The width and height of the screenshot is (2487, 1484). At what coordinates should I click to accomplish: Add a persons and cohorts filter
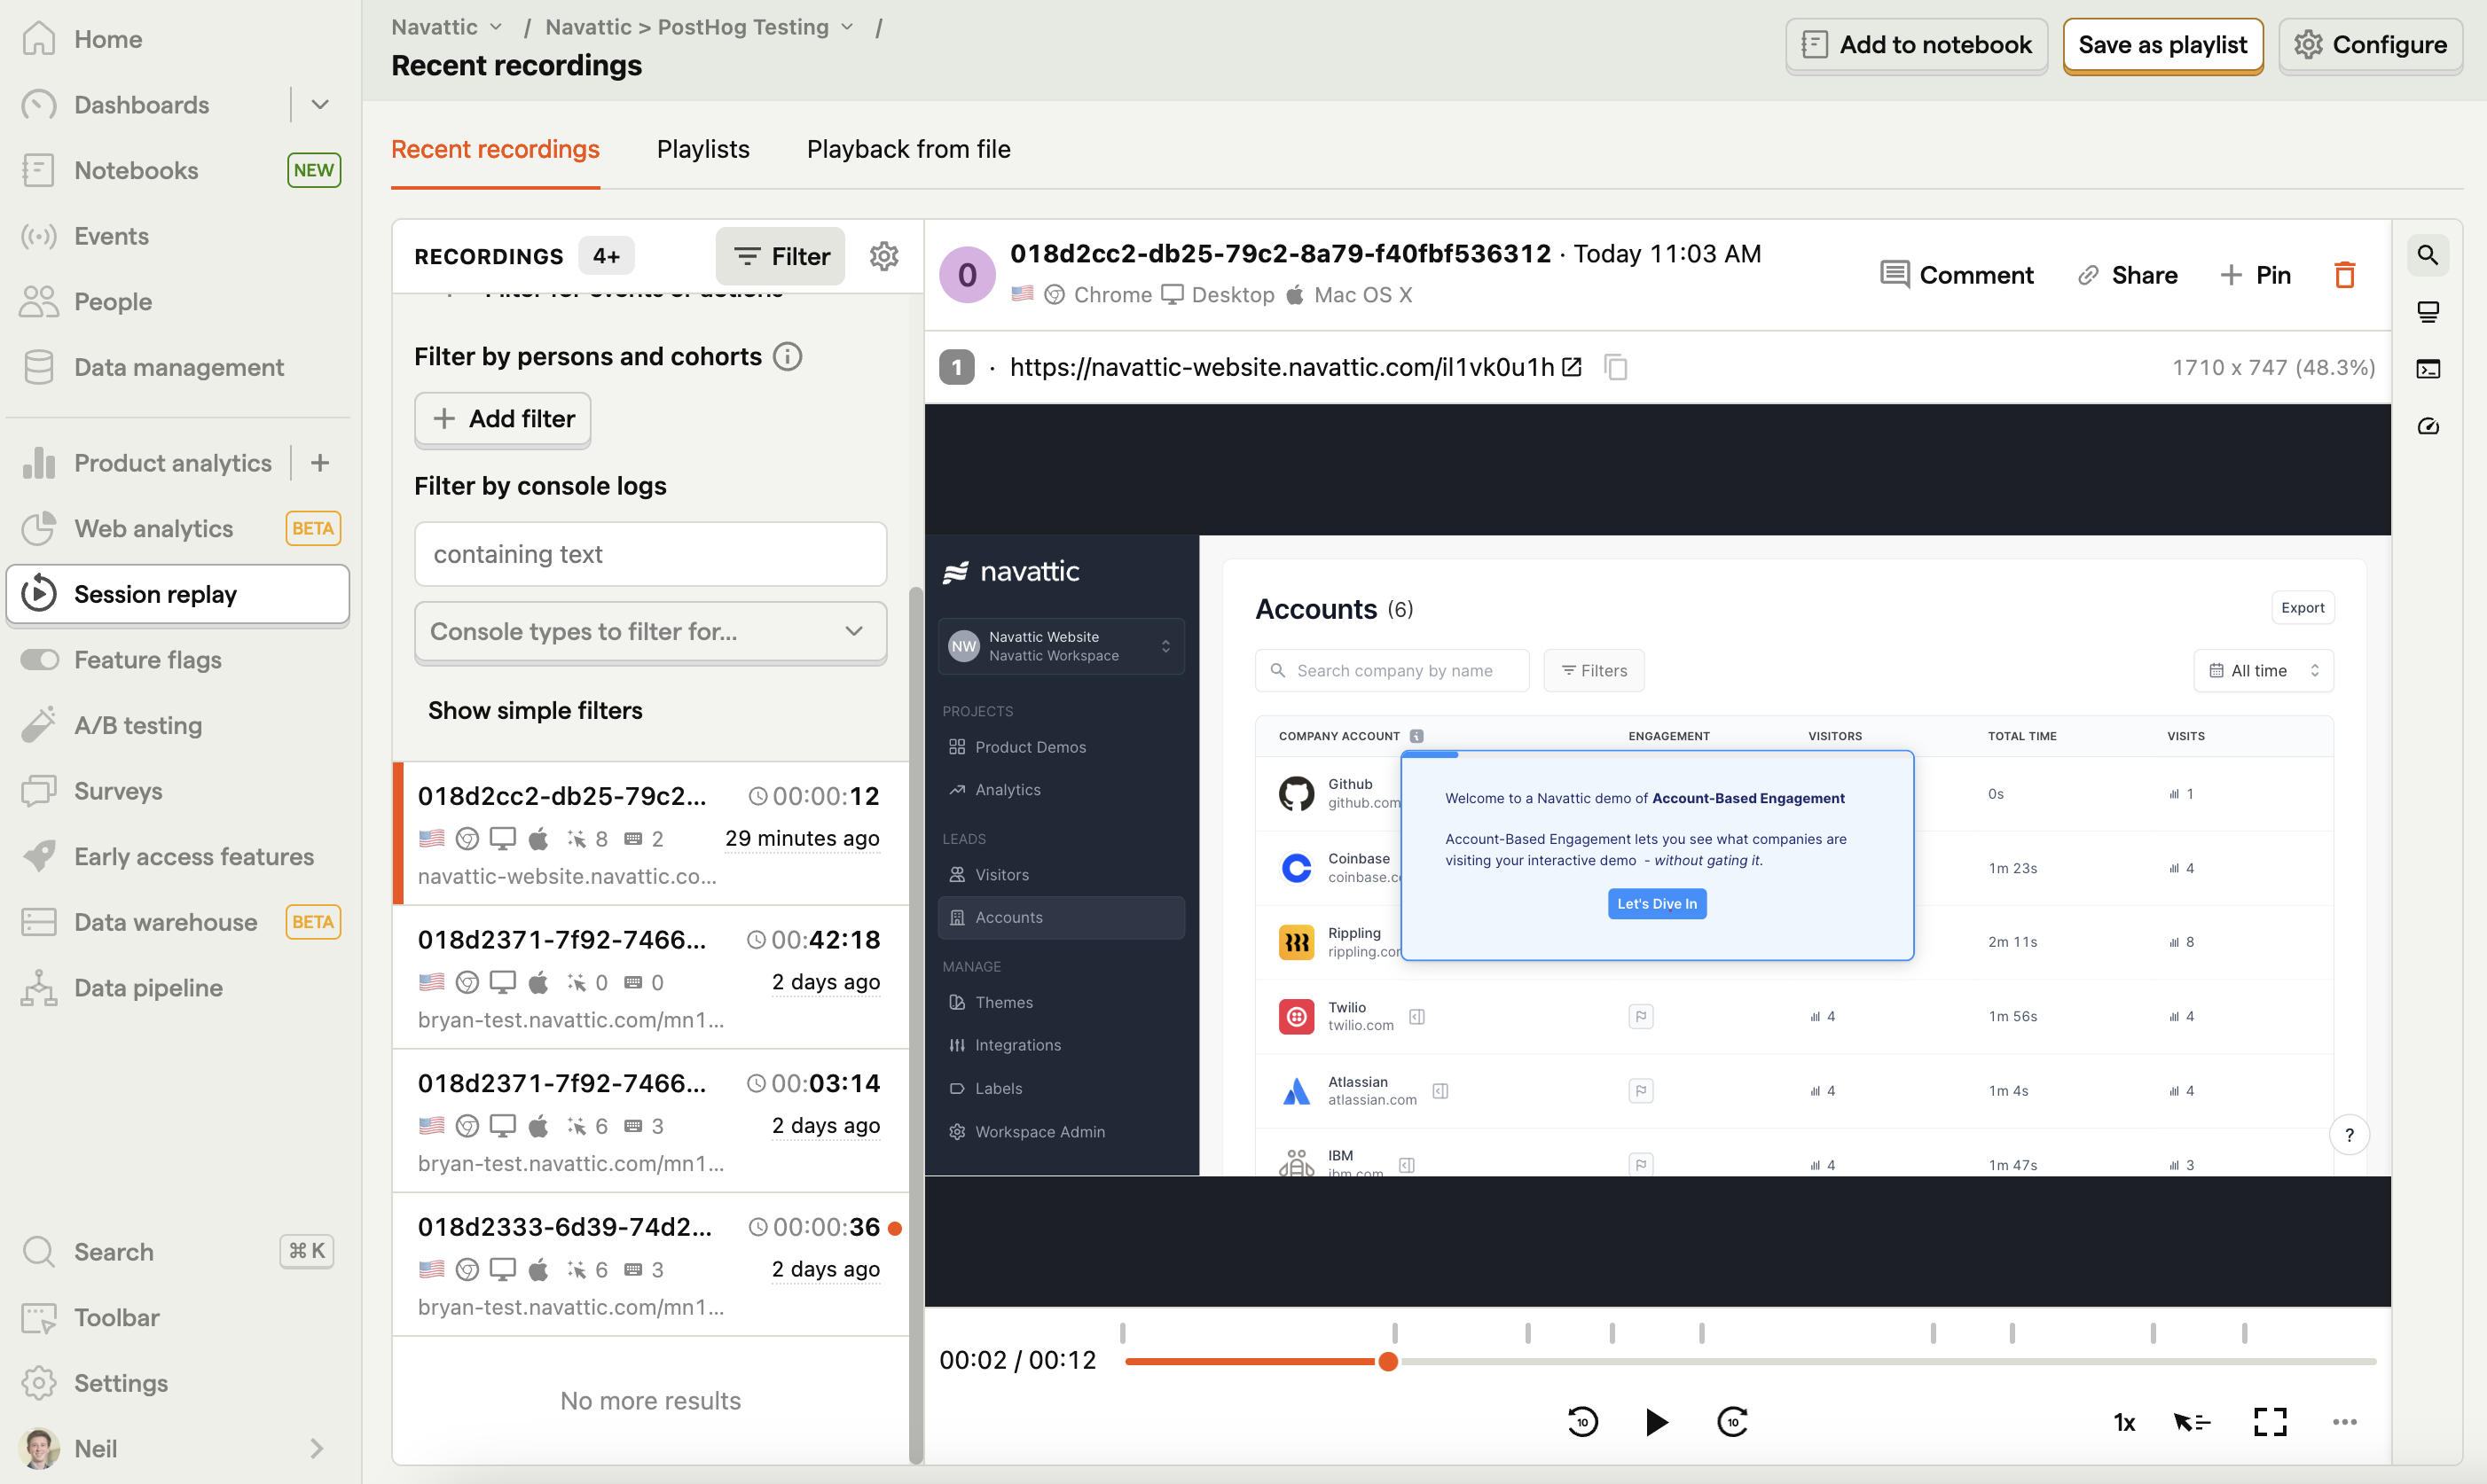502,418
